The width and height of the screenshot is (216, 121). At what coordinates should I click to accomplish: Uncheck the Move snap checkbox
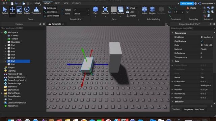click(x=63, y=14)
